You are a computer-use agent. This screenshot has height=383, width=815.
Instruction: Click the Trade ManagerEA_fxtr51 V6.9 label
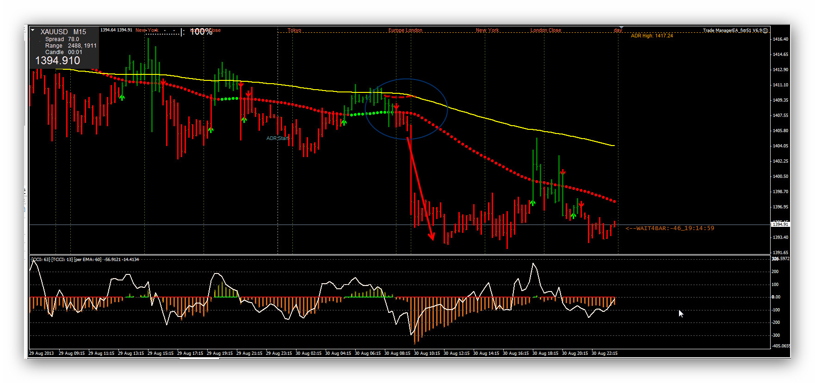click(732, 30)
